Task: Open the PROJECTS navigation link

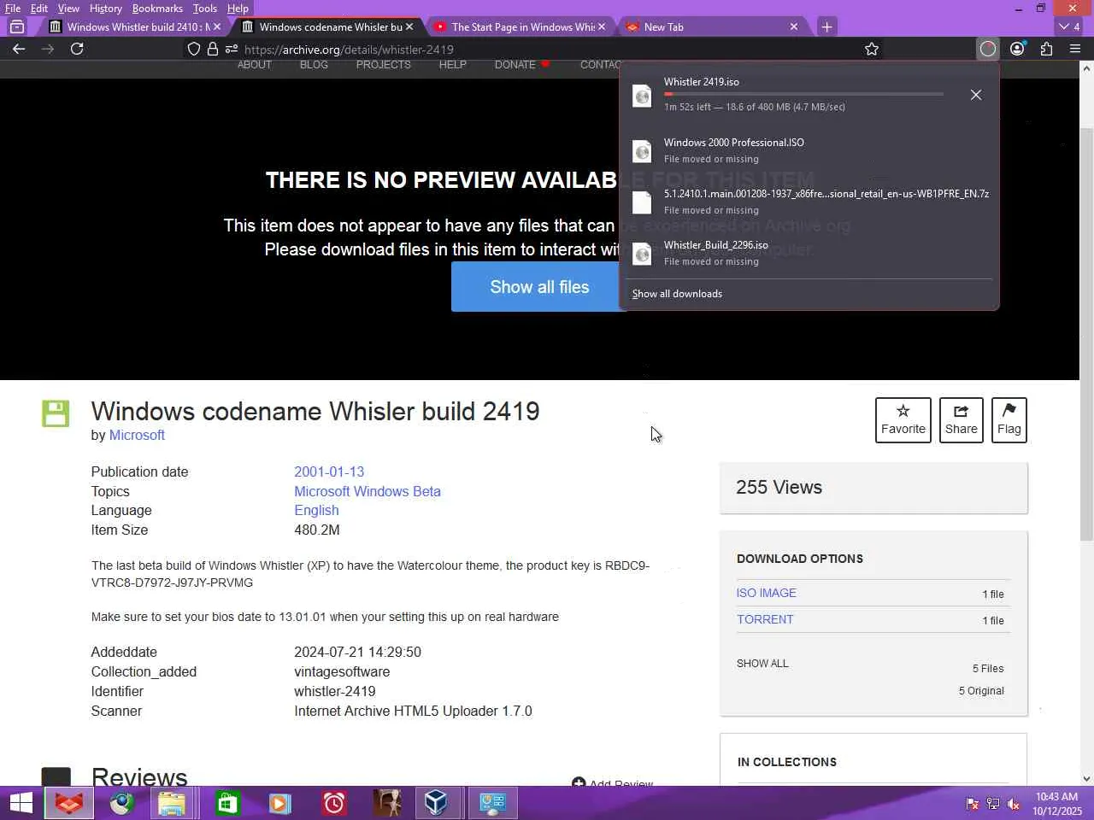Action: (x=383, y=65)
